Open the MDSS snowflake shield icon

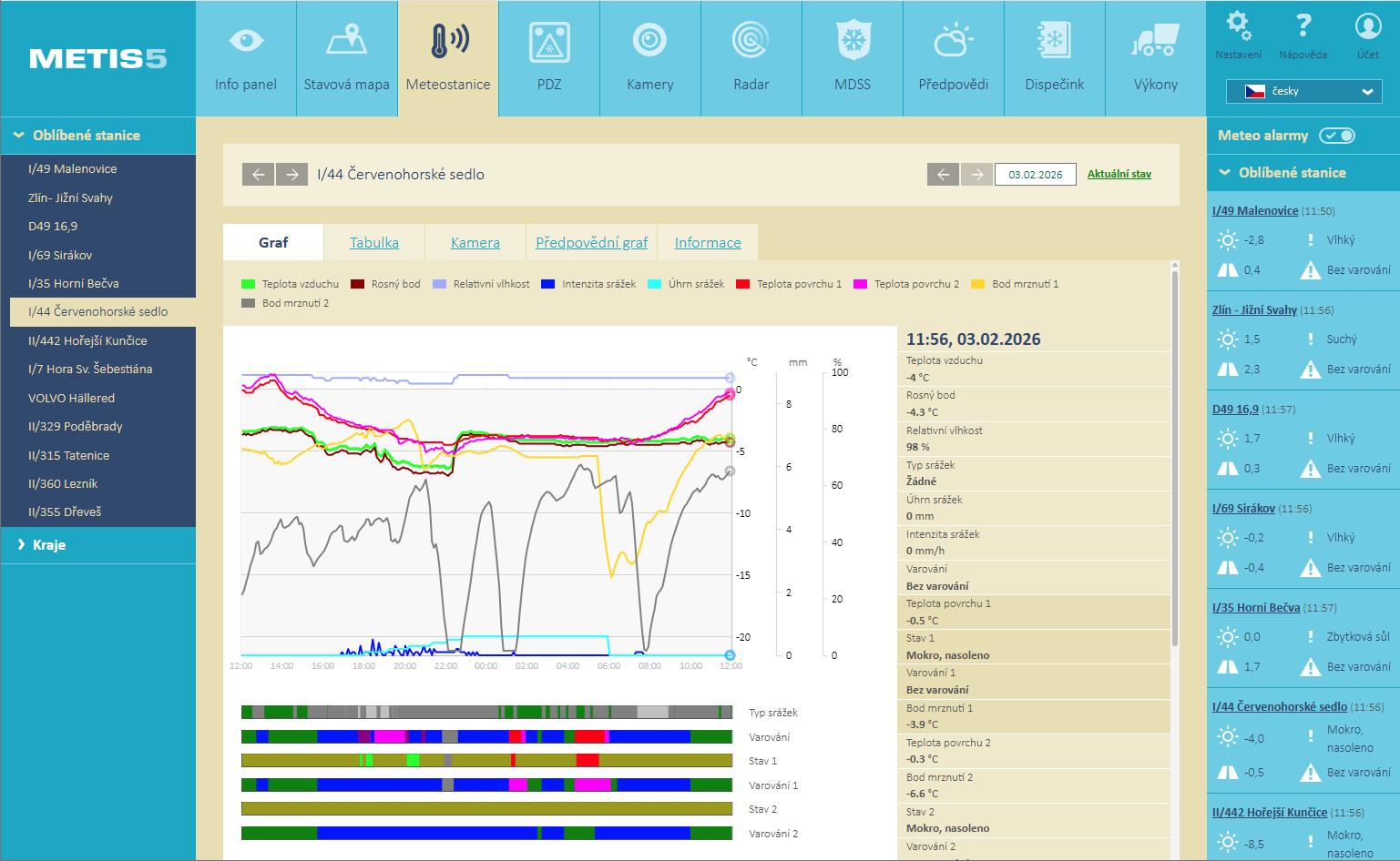click(853, 41)
